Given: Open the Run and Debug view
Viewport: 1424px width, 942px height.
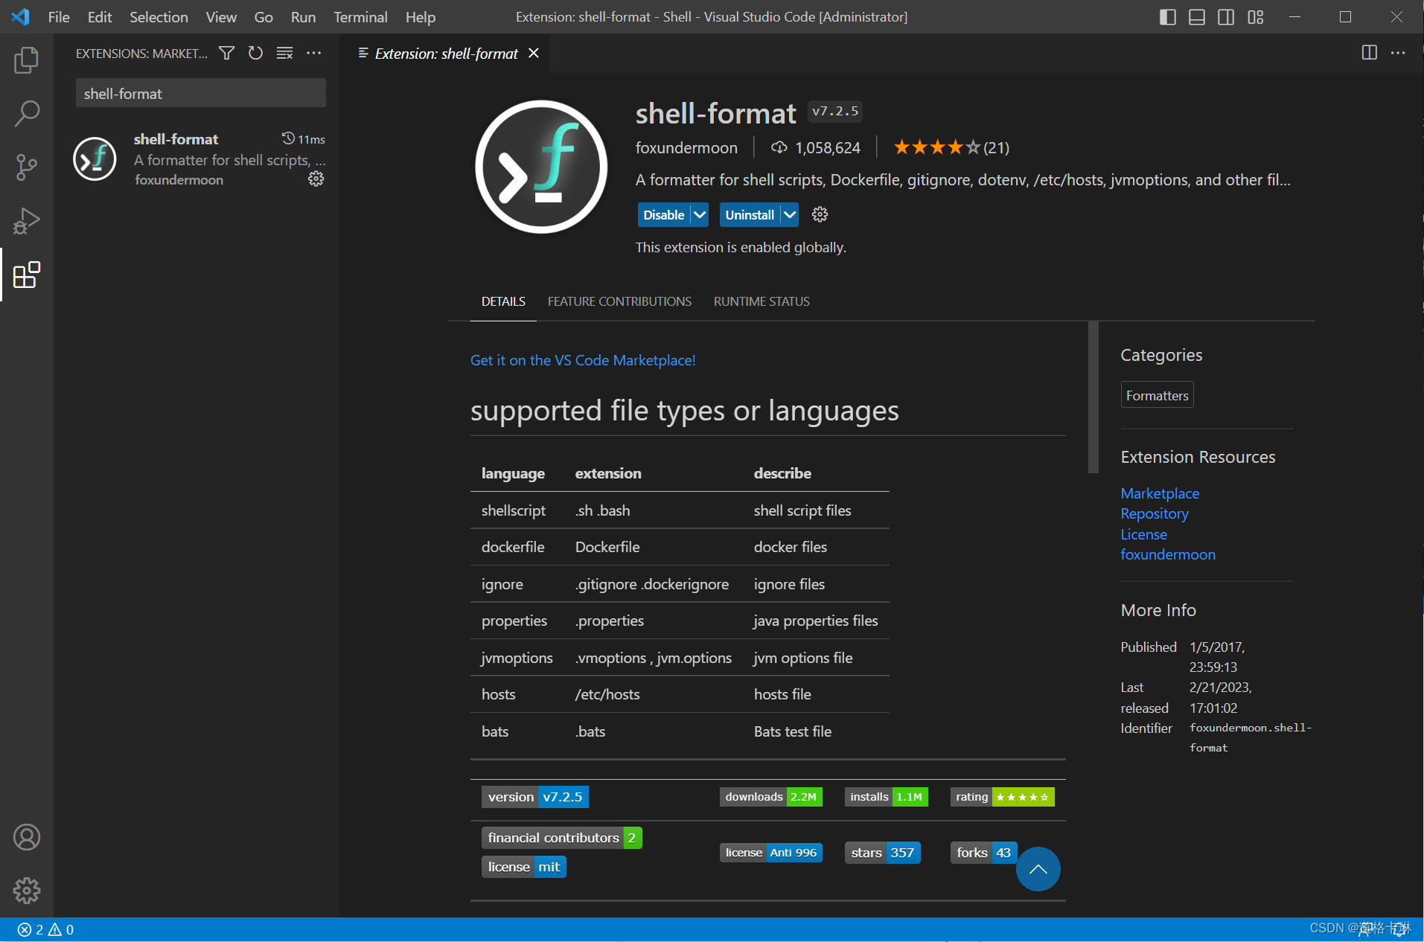Looking at the screenshot, I should point(27,221).
